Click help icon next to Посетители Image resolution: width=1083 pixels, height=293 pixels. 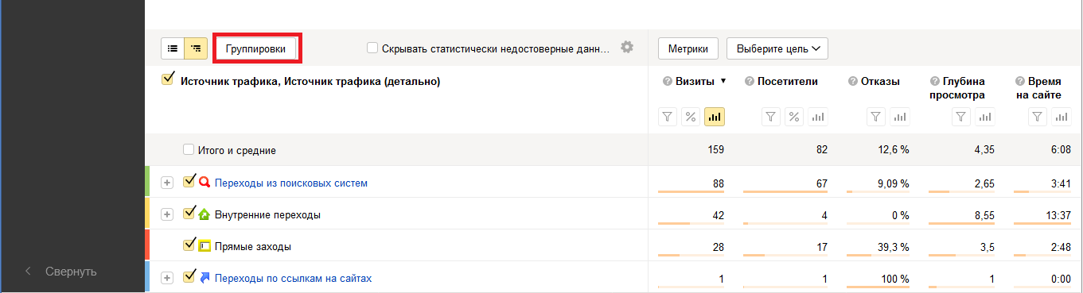click(749, 81)
